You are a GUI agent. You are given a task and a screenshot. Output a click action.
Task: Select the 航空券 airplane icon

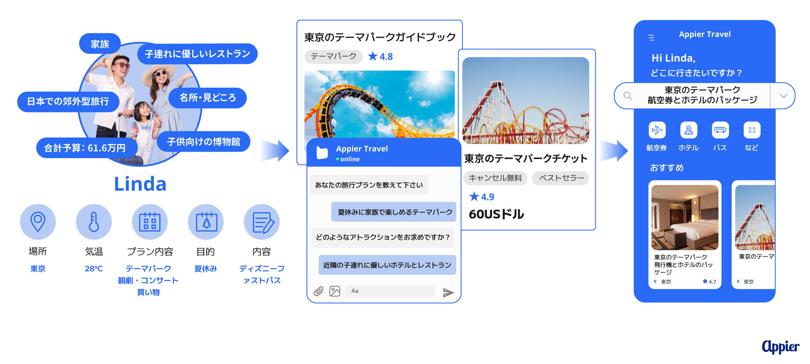[x=657, y=130]
